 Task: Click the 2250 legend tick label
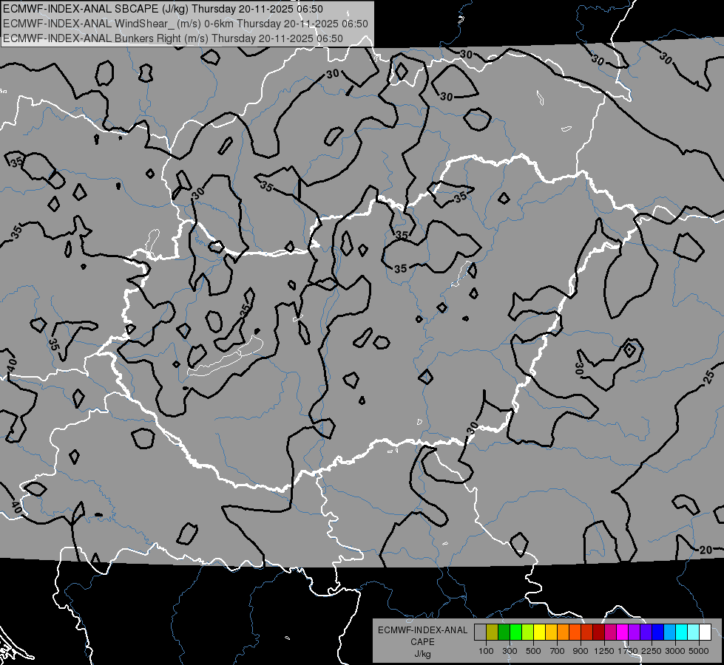click(652, 651)
